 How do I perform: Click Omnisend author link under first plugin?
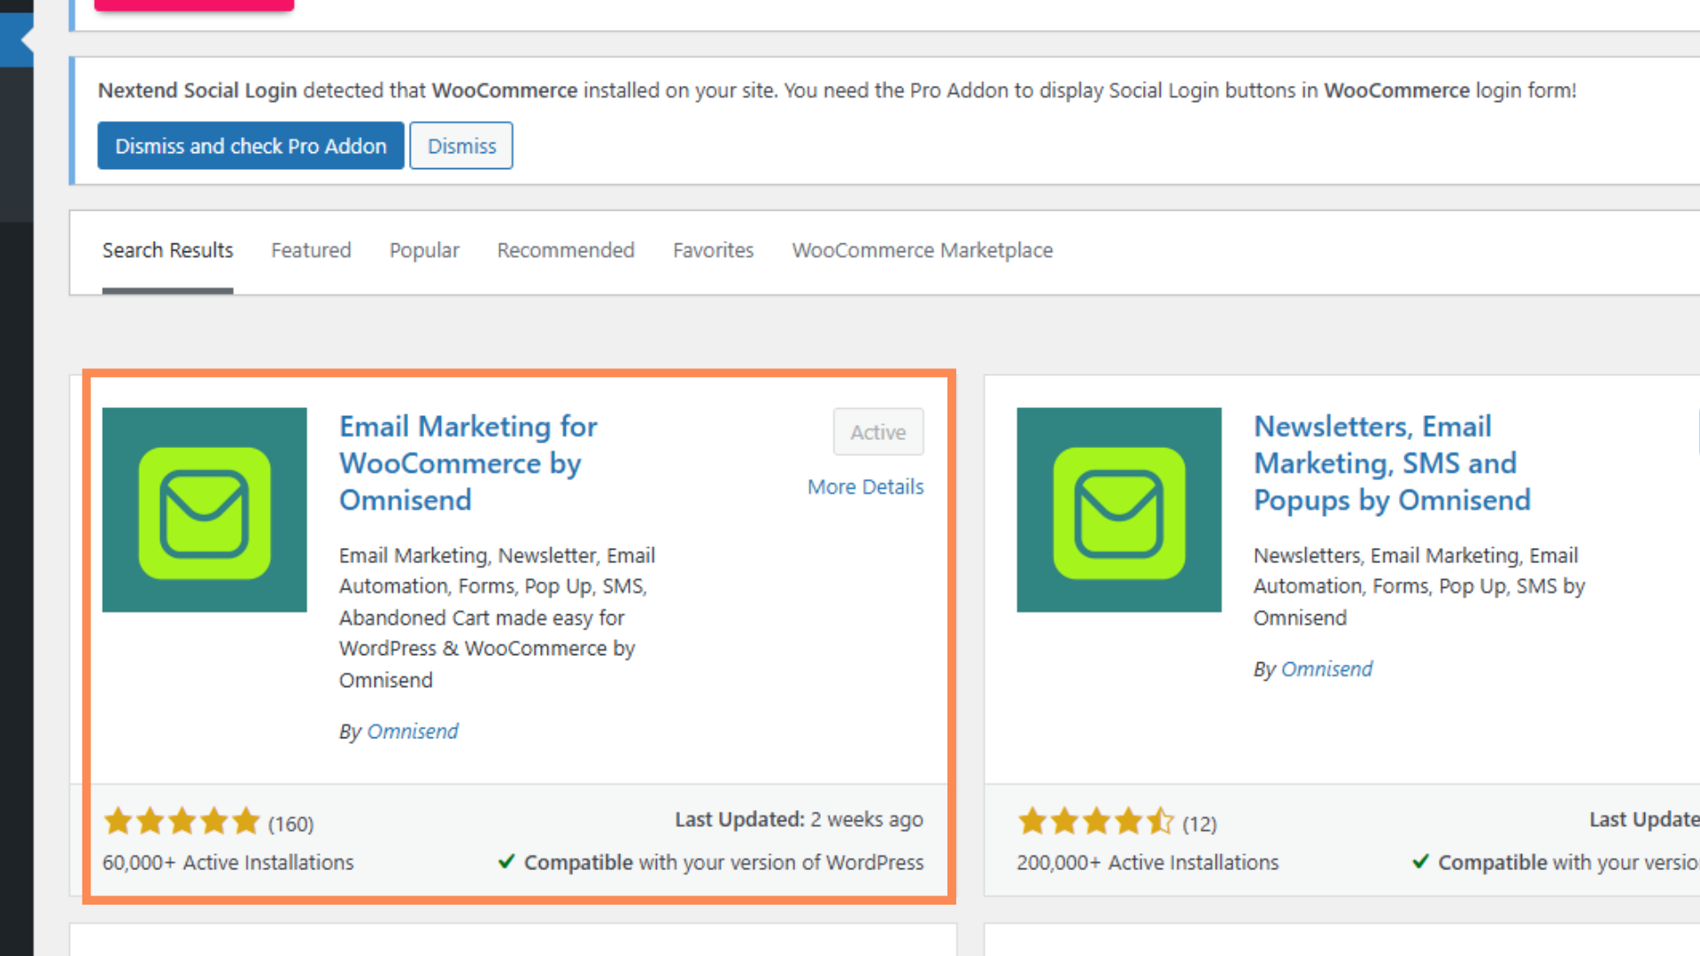point(413,731)
